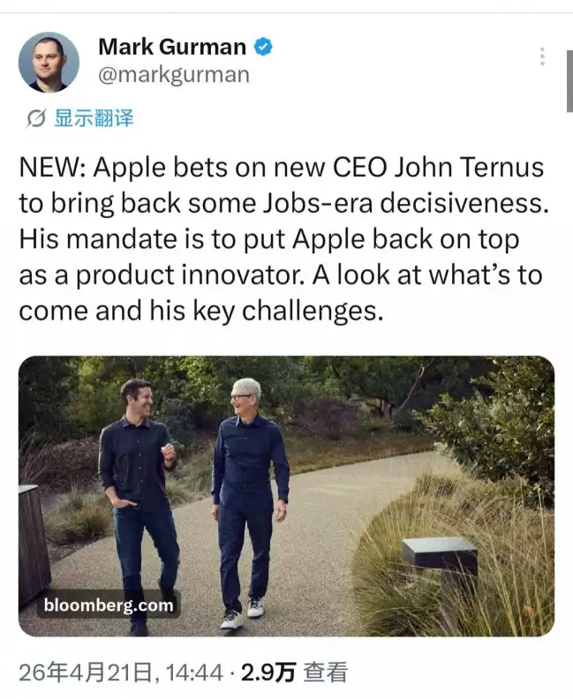The image size is (573, 699).
Task: Open the 26年4月21日 post date
Action: 86,673
